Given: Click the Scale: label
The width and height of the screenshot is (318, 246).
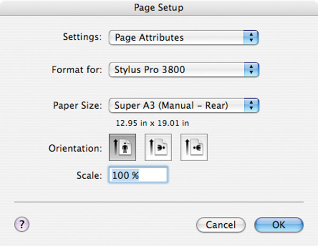Looking at the screenshot, I should pos(89,175).
